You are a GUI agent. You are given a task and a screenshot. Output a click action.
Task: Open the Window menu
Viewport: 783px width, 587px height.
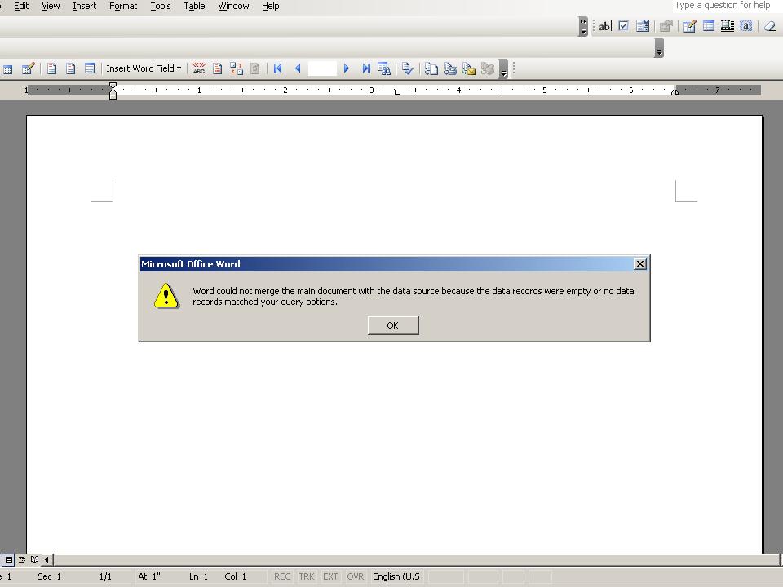click(x=233, y=6)
